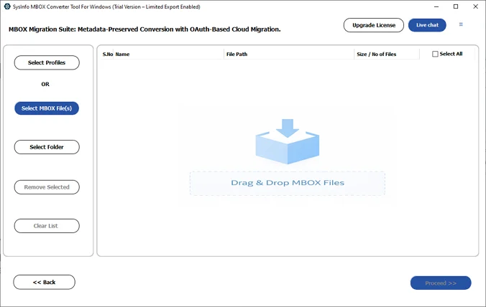The height and width of the screenshot is (307, 486).
Task: Click the Size / No of Files header
Action: (x=387, y=54)
